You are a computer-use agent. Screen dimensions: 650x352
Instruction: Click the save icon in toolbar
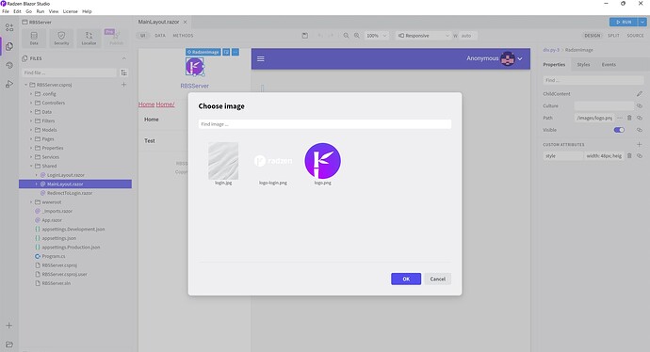(304, 36)
